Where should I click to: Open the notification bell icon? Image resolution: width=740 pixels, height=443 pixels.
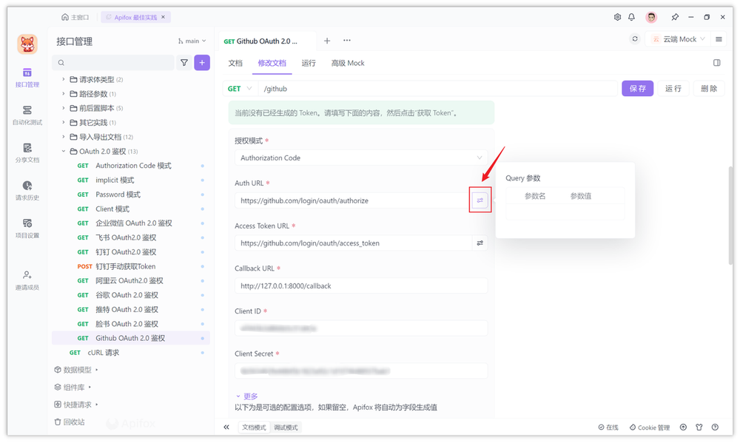pyautogui.click(x=633, y=16)
